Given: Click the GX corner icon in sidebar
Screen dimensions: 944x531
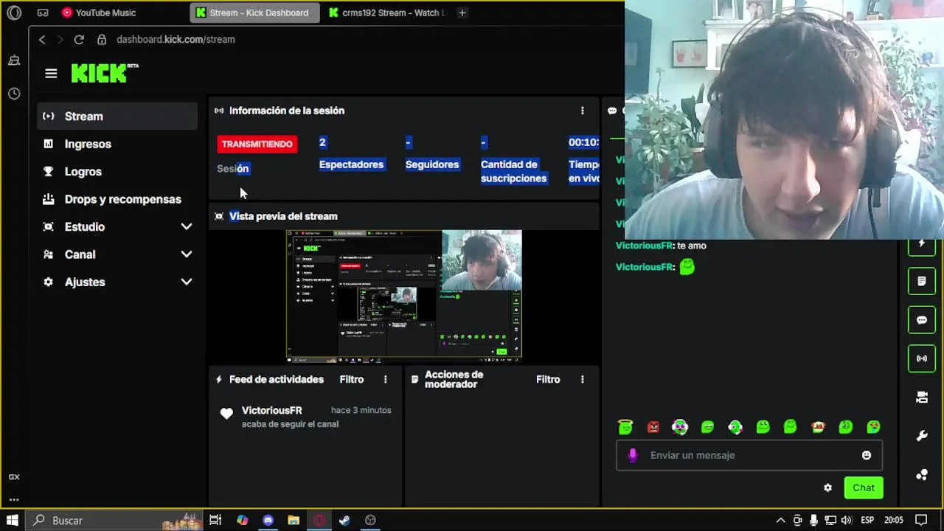Looking at the screenshot, I should click(14, 477).
